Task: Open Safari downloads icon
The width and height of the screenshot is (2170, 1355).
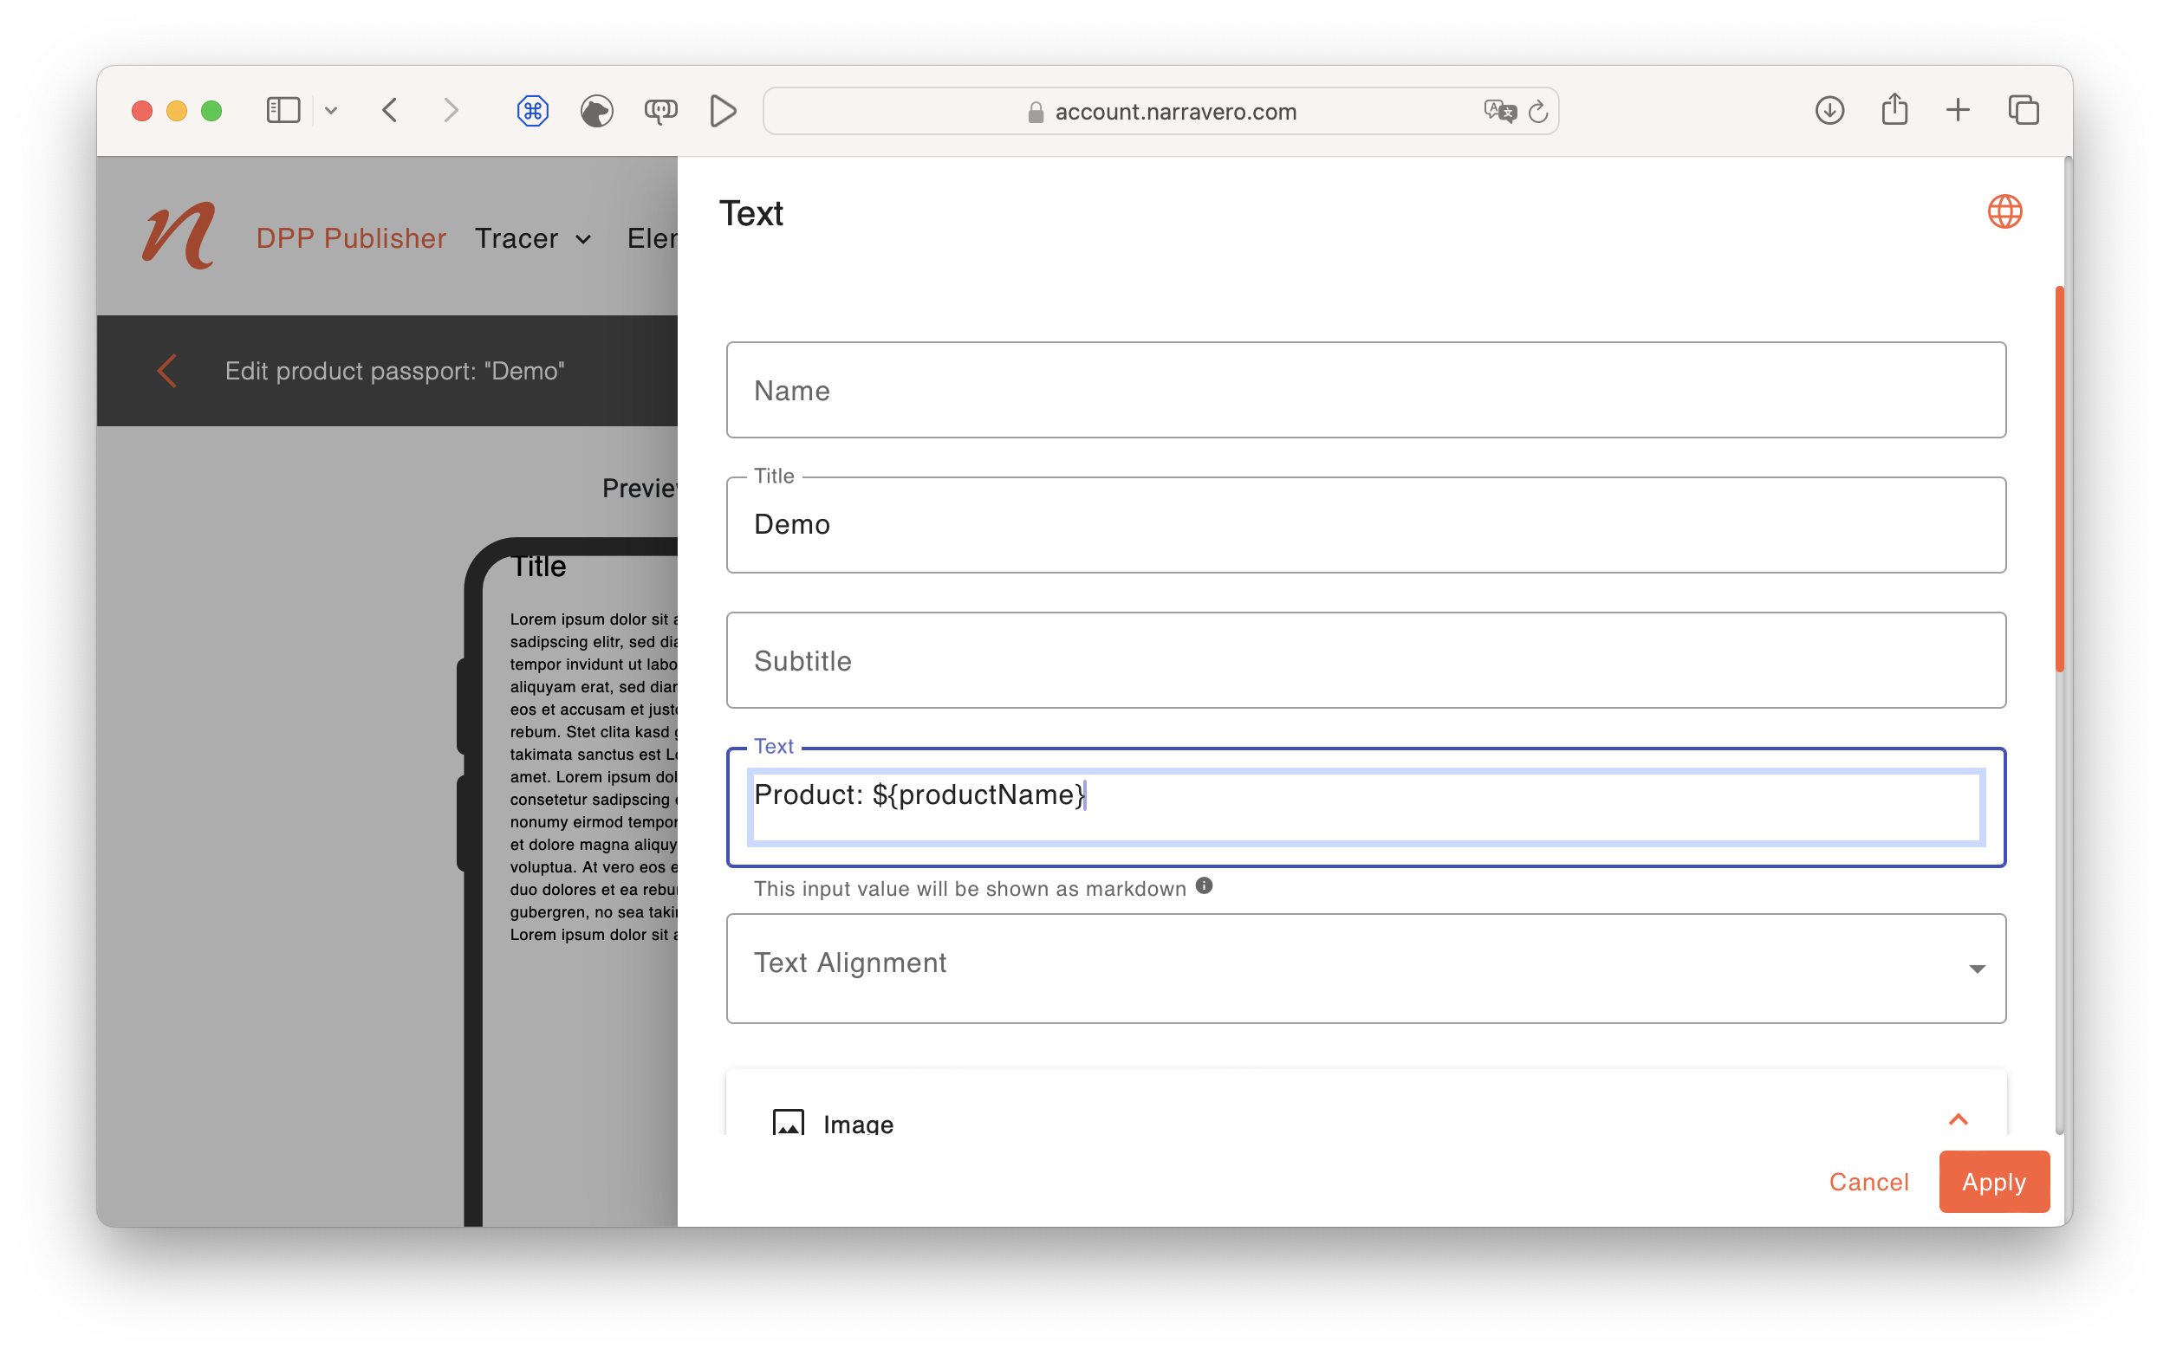Action: tap(1829, 111)
